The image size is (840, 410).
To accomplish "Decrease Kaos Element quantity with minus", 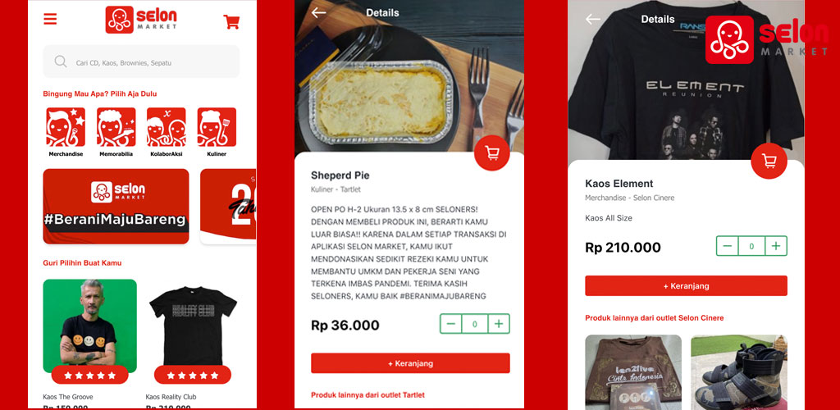I will pos(728,246).
